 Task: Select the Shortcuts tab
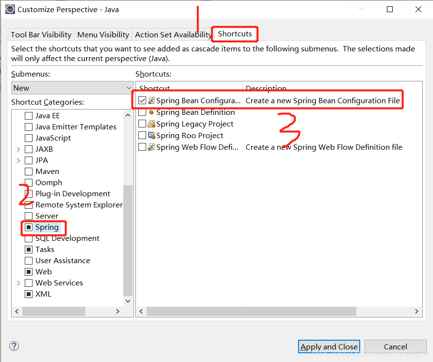[235, 34]
